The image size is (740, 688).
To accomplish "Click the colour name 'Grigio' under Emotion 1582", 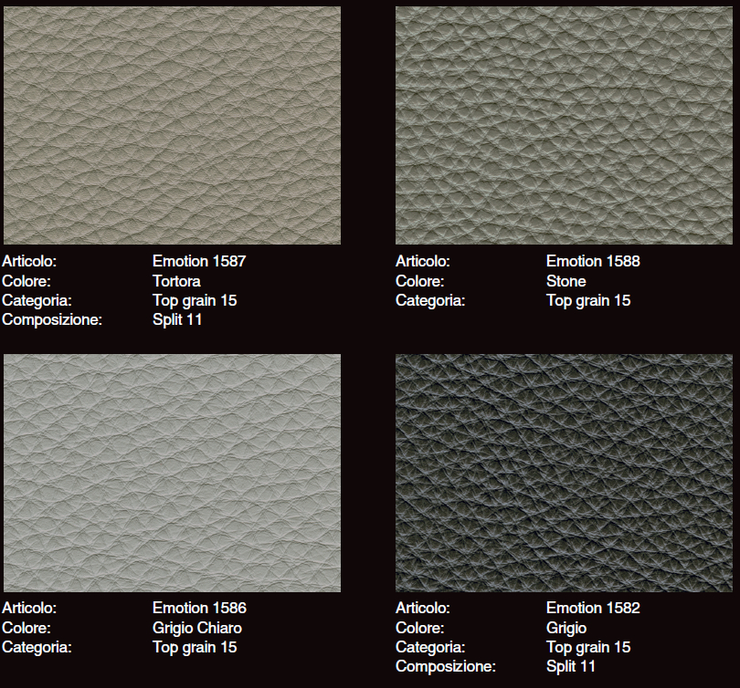I will (x=566, y=628).
